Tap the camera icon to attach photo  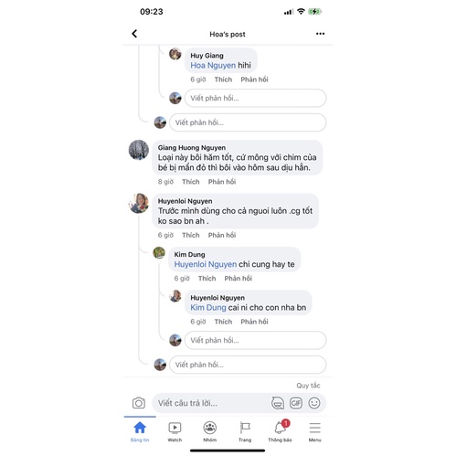139,403
